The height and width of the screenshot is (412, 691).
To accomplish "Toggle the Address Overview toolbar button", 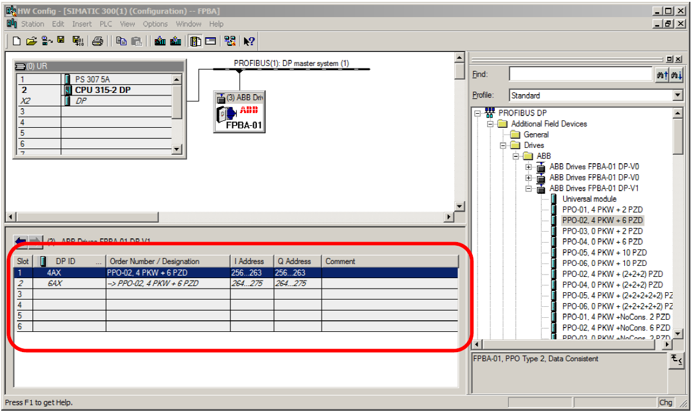I will pyautogui.click(x=210, y=41).
